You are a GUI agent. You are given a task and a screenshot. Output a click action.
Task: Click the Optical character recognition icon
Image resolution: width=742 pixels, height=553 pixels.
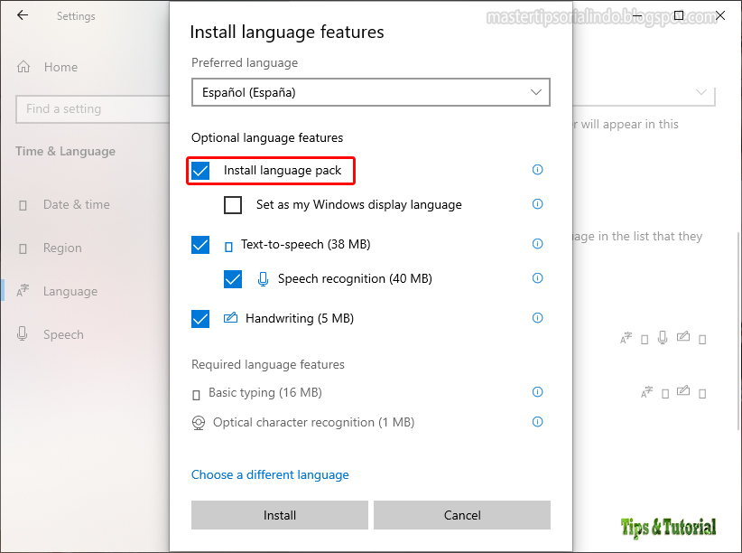(199, 422)
